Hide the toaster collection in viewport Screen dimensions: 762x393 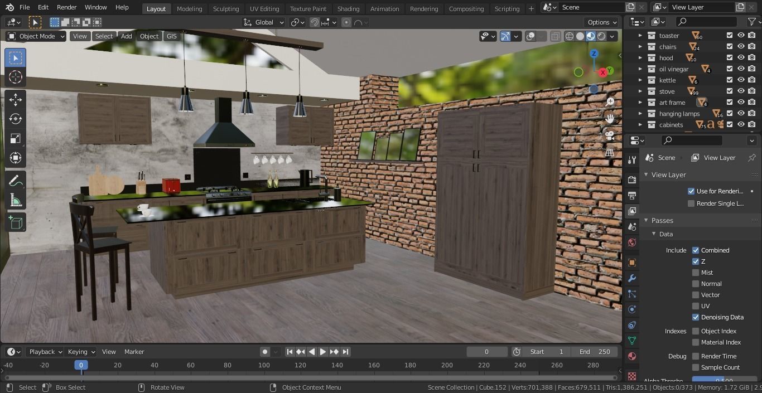[741, 35]
